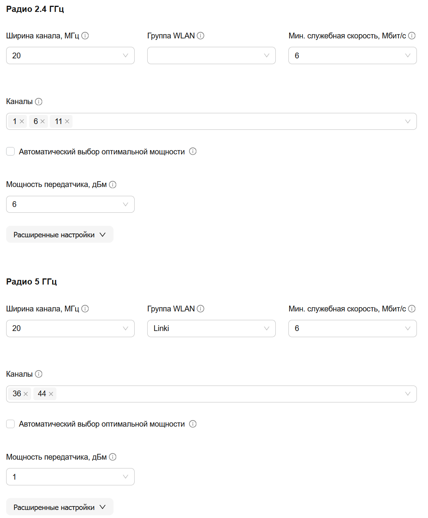This screenshot has height=518, width=428.
Task: Enable automatic power selection checkbox for 2.4 GHz
Action: [x=10, y=152]
